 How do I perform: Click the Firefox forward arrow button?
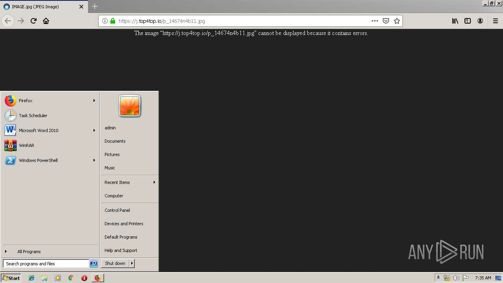(x=21, y=21)
